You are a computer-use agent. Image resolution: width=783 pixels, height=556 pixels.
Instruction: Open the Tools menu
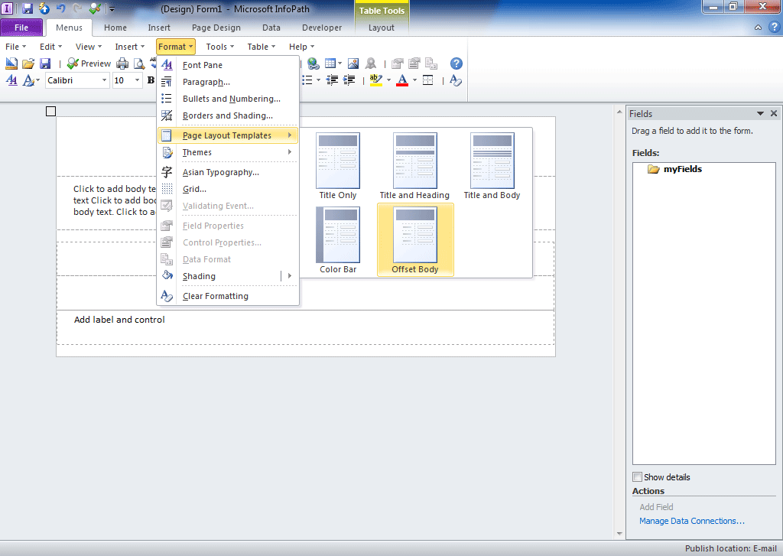pyautogui.click(x=219, y=47)
